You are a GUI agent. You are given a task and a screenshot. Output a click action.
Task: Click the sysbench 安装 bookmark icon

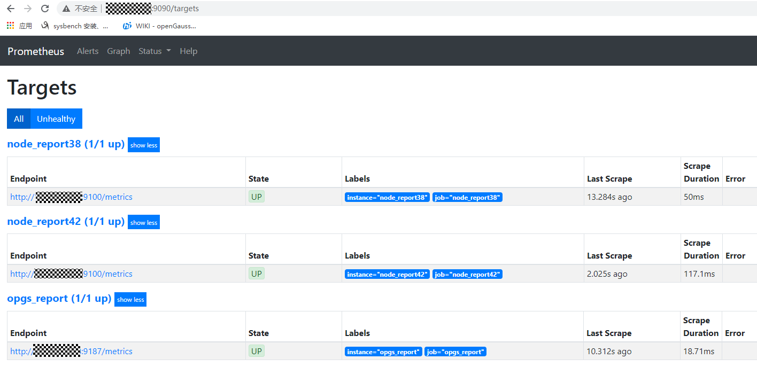click(x=45, y=25)
